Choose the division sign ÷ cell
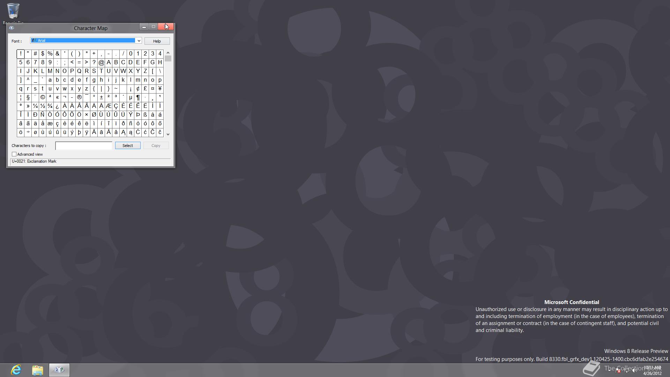The width and height of the screenshot is (670, 377). (x=28, y=132)
